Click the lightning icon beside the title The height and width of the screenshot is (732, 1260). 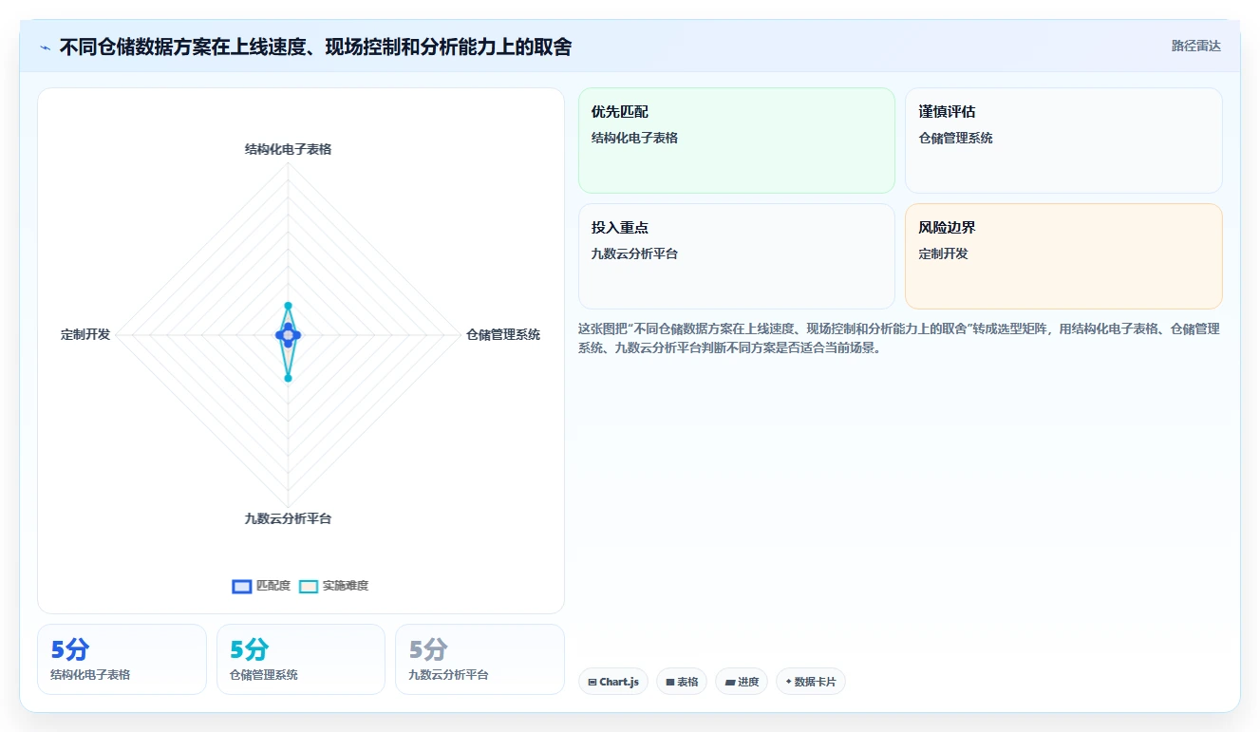tap(45, 47)
